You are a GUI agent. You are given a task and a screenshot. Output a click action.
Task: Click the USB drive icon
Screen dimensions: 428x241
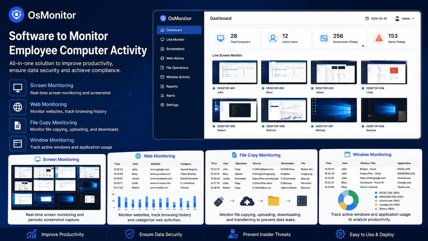(x=219, y=201)
